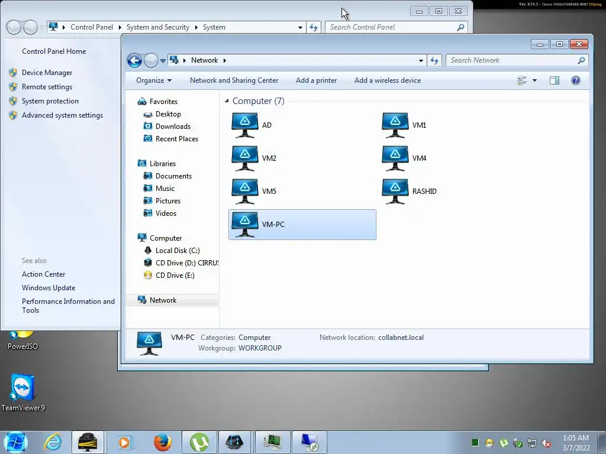Open PowerISO desktop icon
Image resolution: width=606 pixels, height=454 pixels.
[x=23, y=341]
